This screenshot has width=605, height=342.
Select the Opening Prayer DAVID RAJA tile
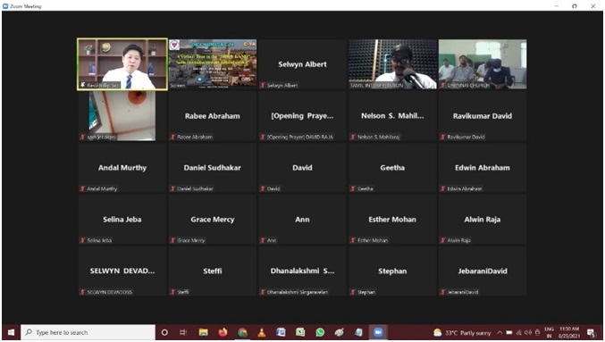tap(302, 116)
